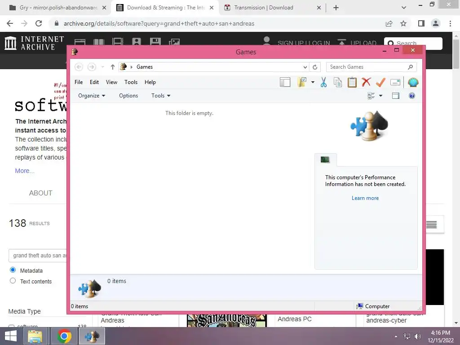The height and width of the screenshot is (345, 460).
Task: Click the Archive images icon
Action: coord(174,42)
